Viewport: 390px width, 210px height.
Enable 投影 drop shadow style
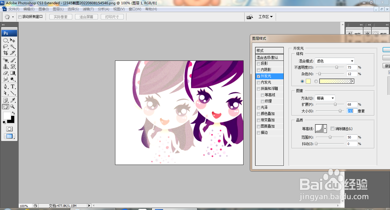[x=259, y=64]
